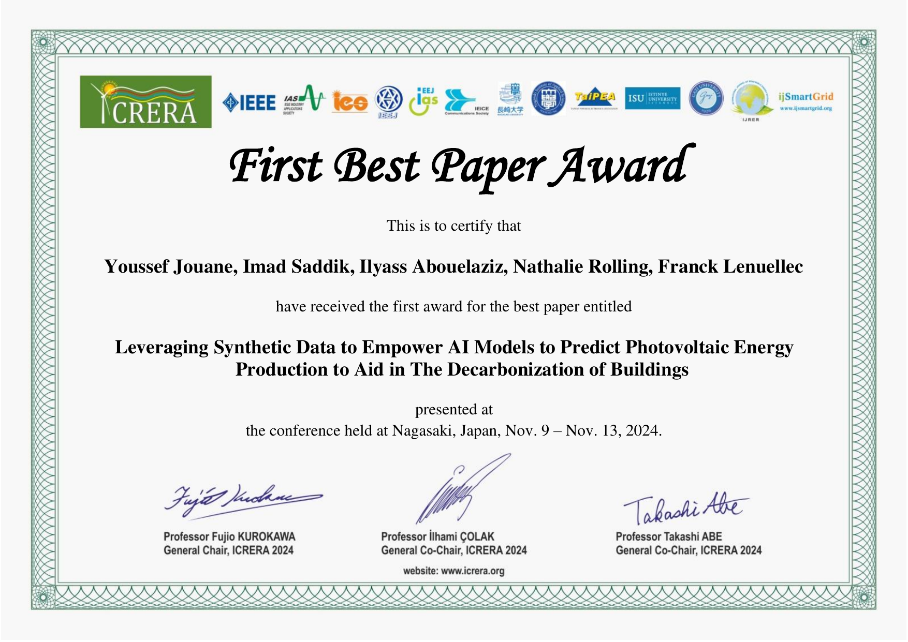Click the Nagasaki, Japan conference date line
This screenshot has width=908, height=642.
(x=453, y=430)
